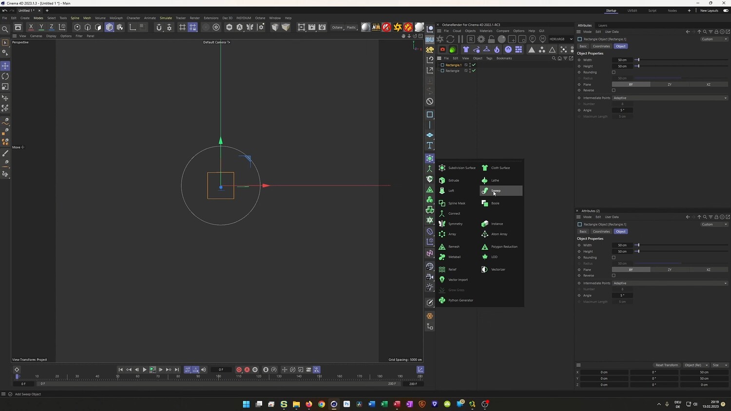This screenshot has height=411, width=731.
Task: Go to the start of the timeline
Action: coord(120,370)
